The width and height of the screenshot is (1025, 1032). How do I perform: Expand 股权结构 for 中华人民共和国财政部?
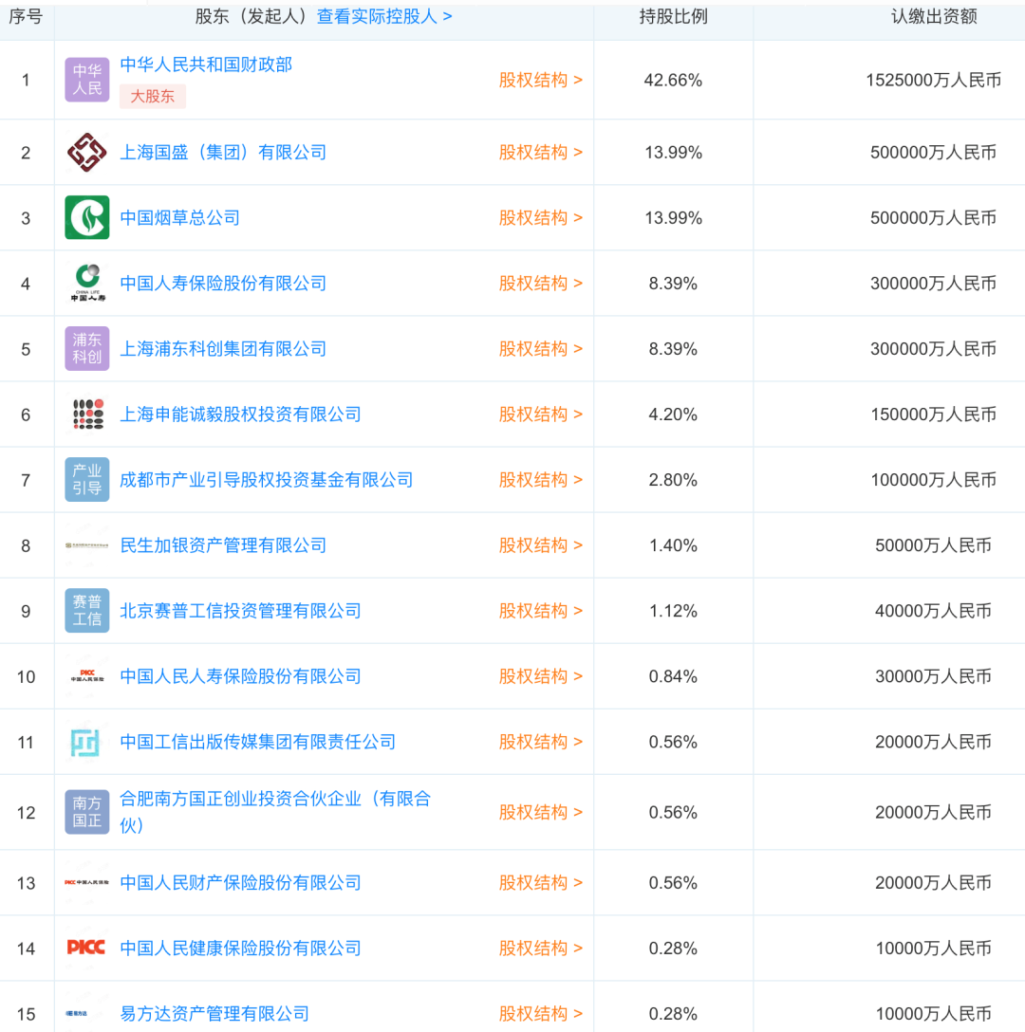[x=541, y=80]
